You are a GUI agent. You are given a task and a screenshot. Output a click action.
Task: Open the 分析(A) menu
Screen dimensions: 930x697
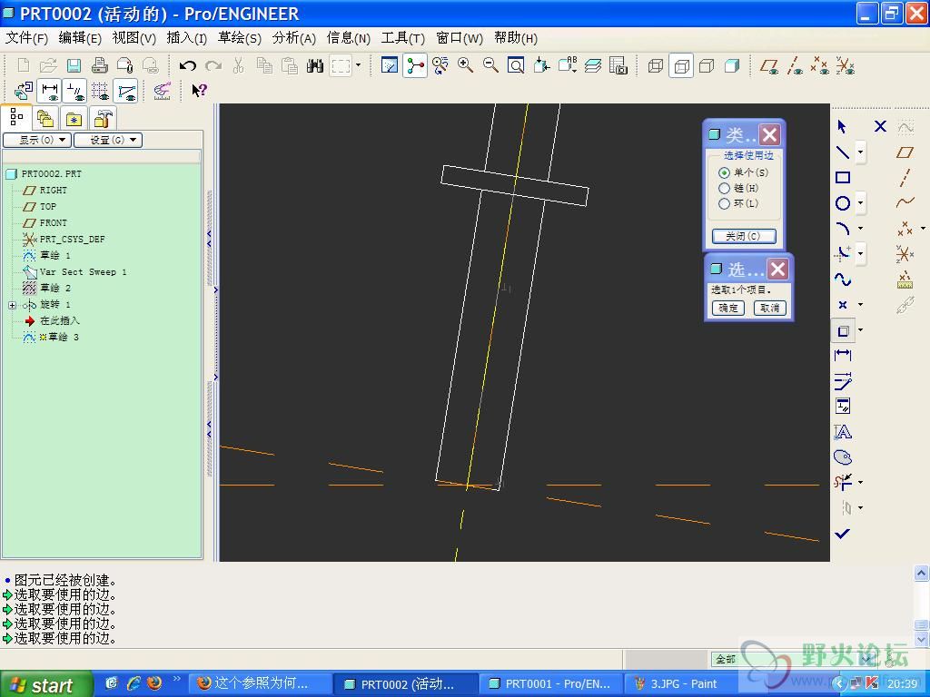click(x=293, y=38)
